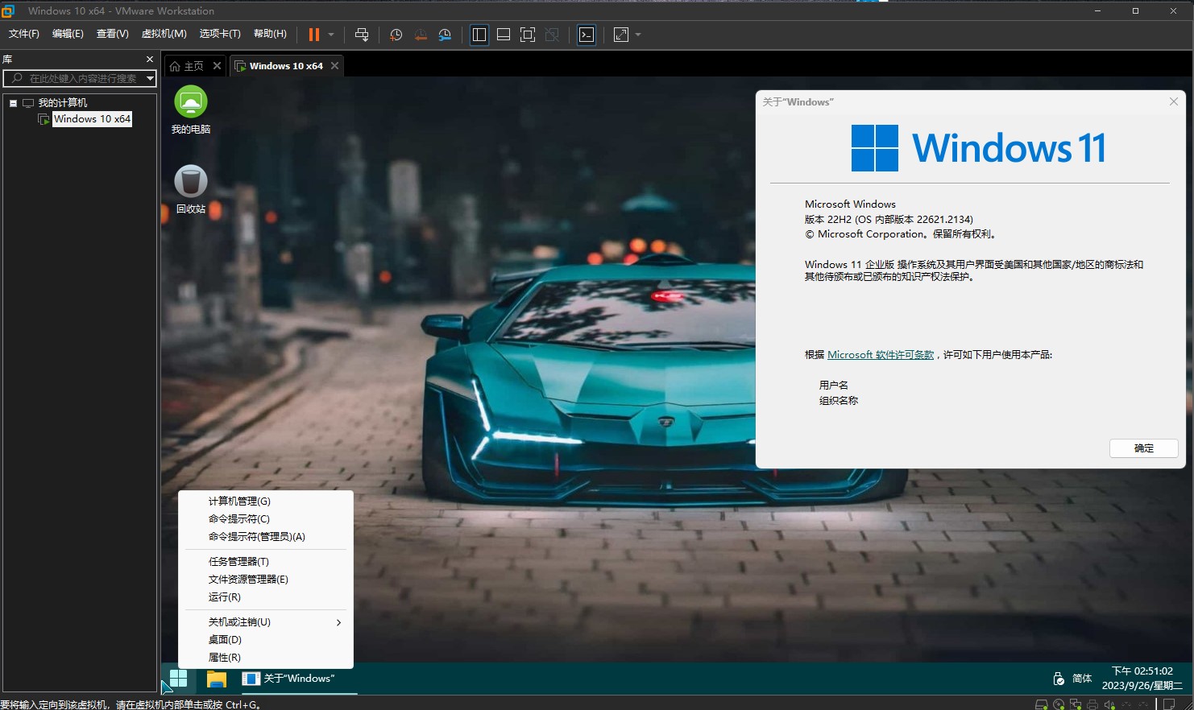The height and width of the screenshot is (710, 1194).
Task: Click the 我的电脑 desktop icon
Action: click(x=191, y=110)
